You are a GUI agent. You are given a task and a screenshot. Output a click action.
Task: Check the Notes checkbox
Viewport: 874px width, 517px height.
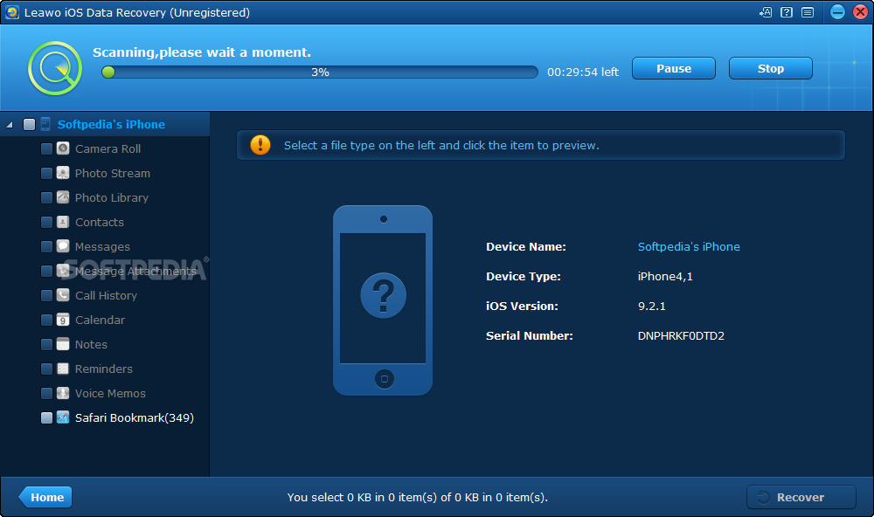tap(47, 344)
